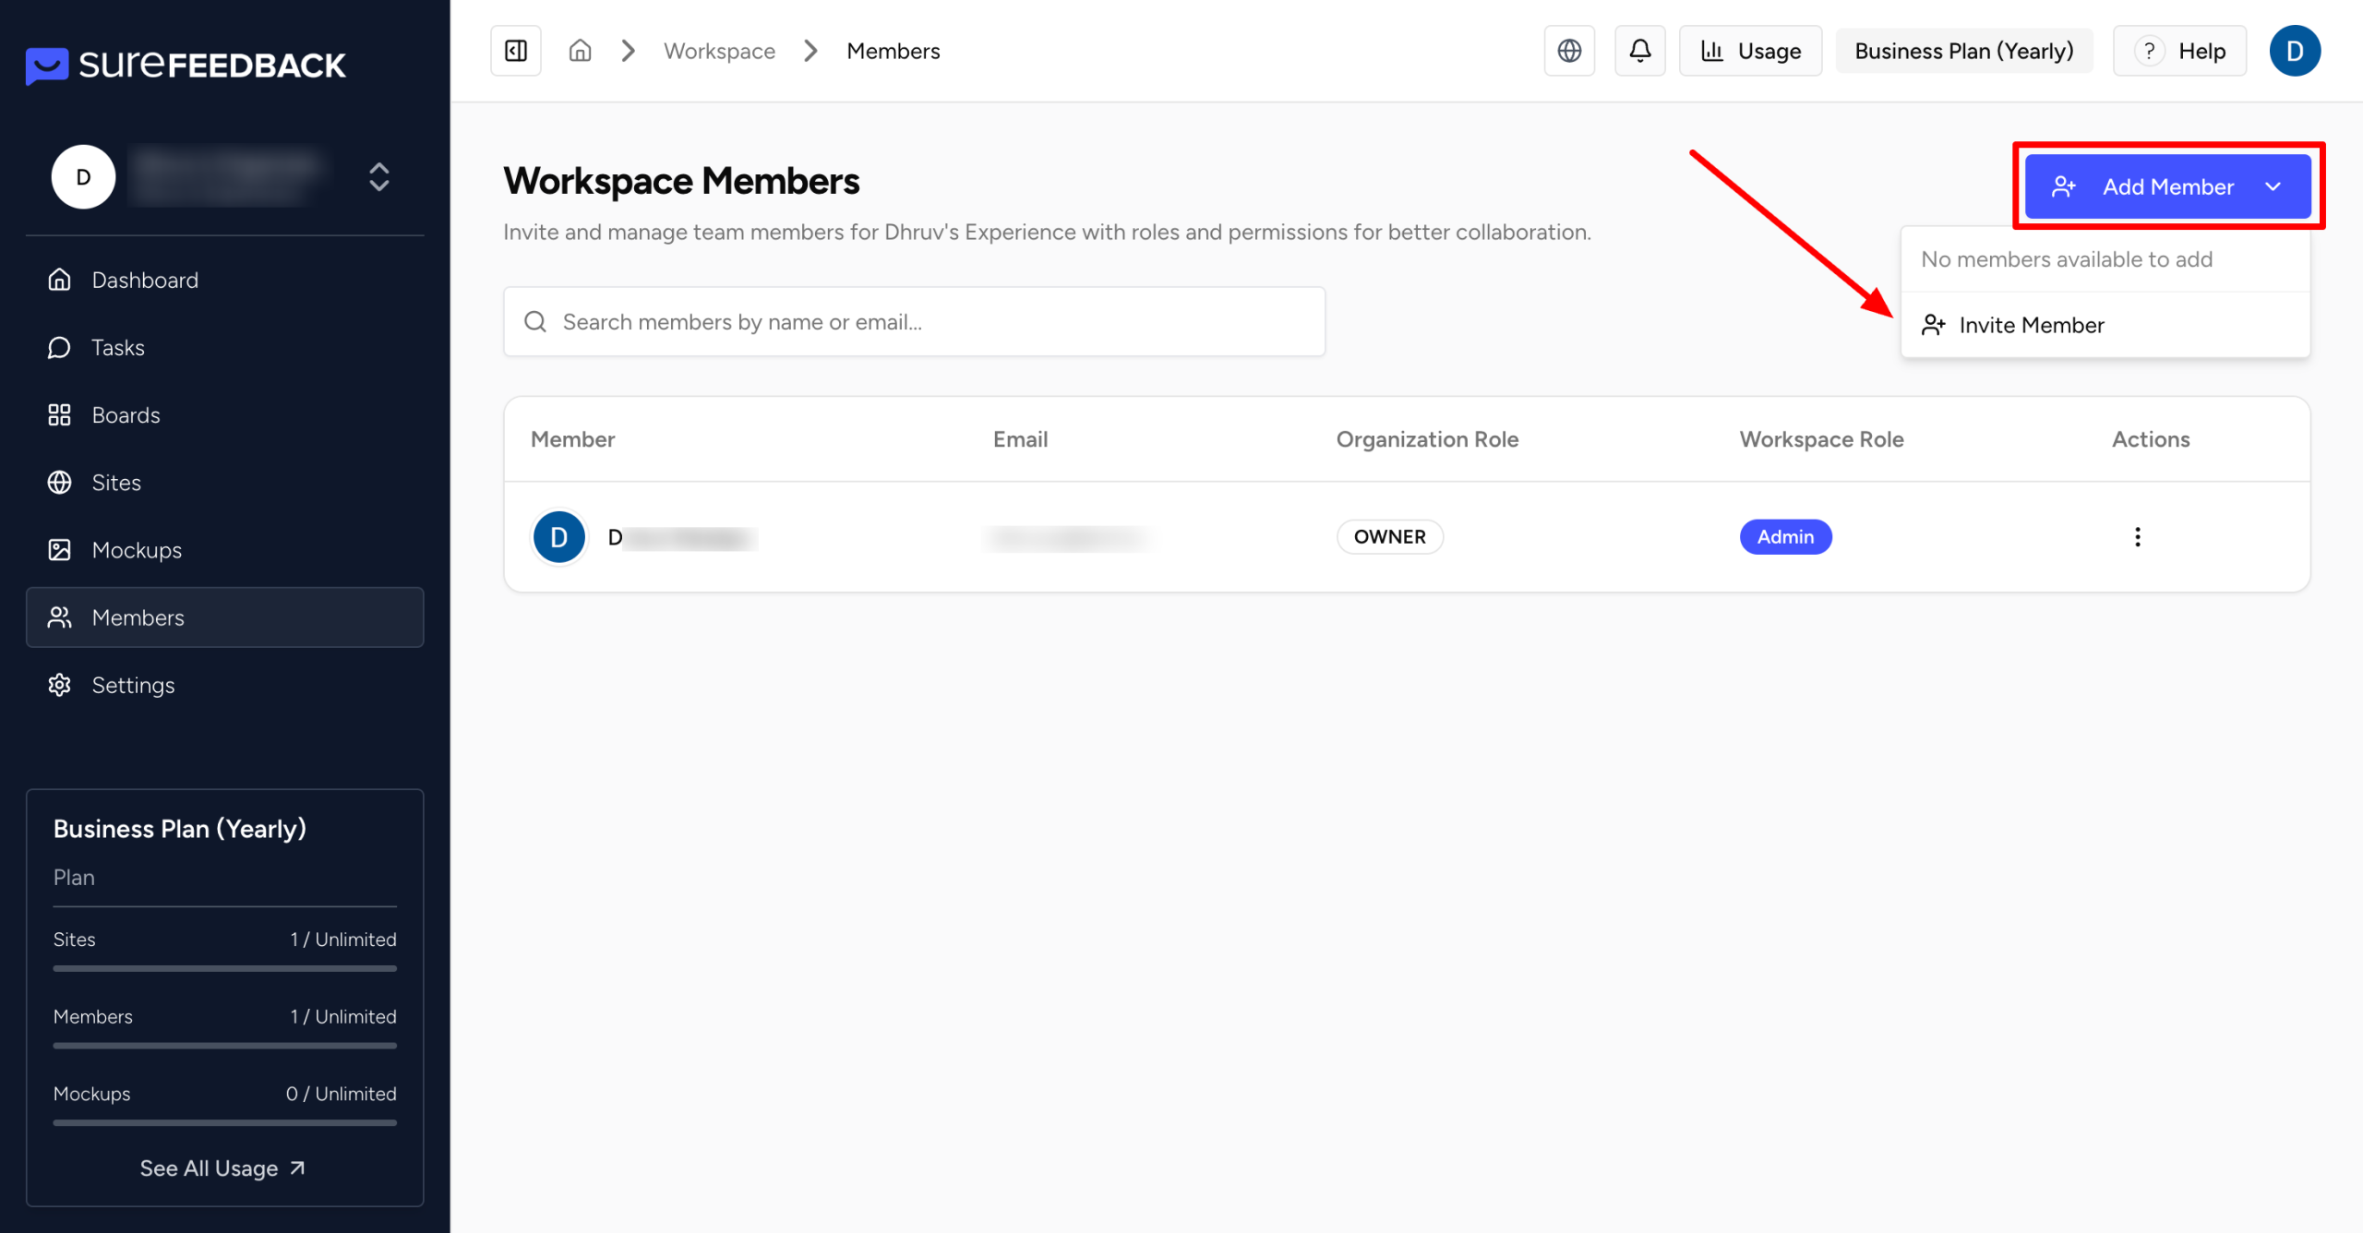Open the globe language icon
This screenshot has width=2363, height=1233.
click(x=1569, y=51)
